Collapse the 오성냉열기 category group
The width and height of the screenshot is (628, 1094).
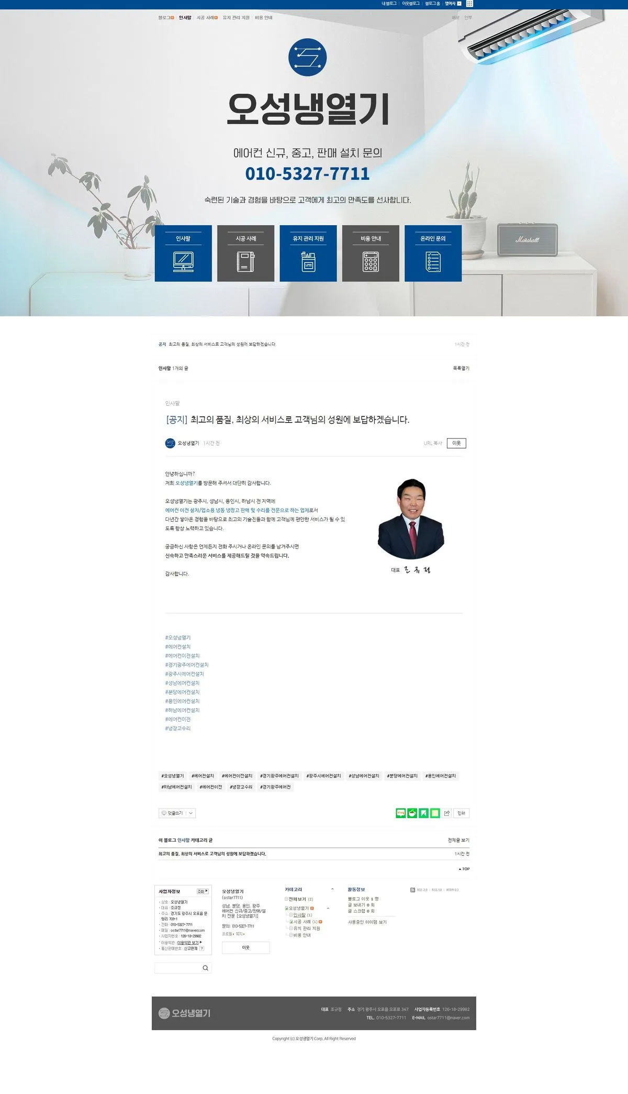coord(328,908)
